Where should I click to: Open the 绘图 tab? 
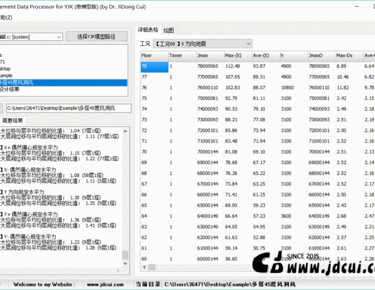point(169,30)
